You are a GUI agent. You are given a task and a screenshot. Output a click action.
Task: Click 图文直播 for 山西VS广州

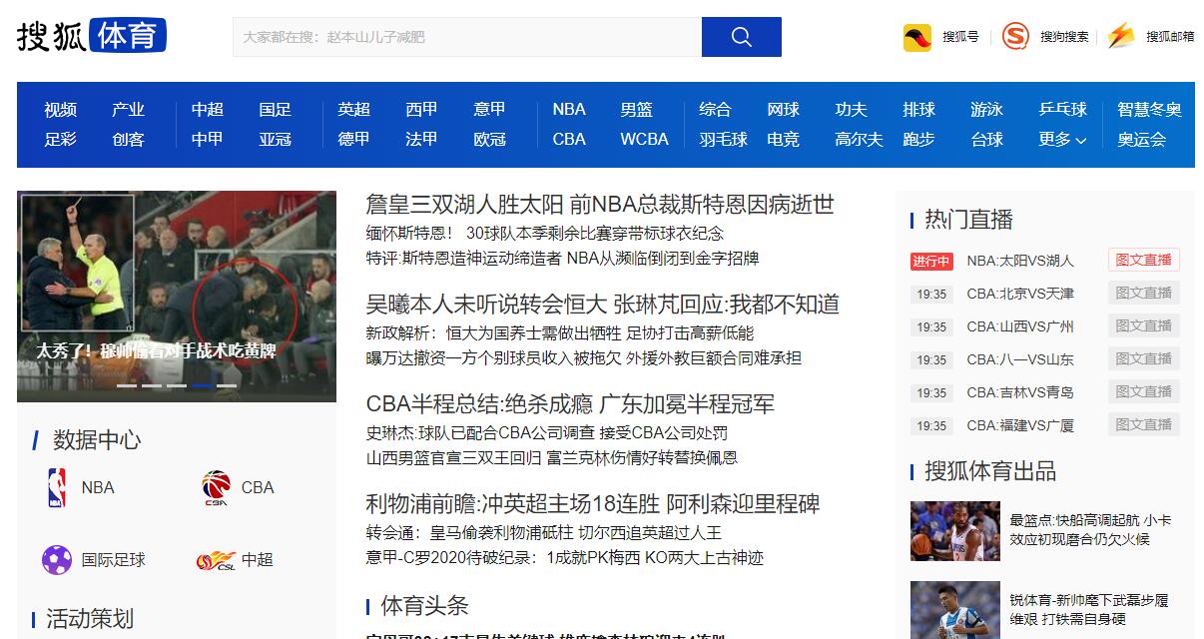click(1143, 325)
